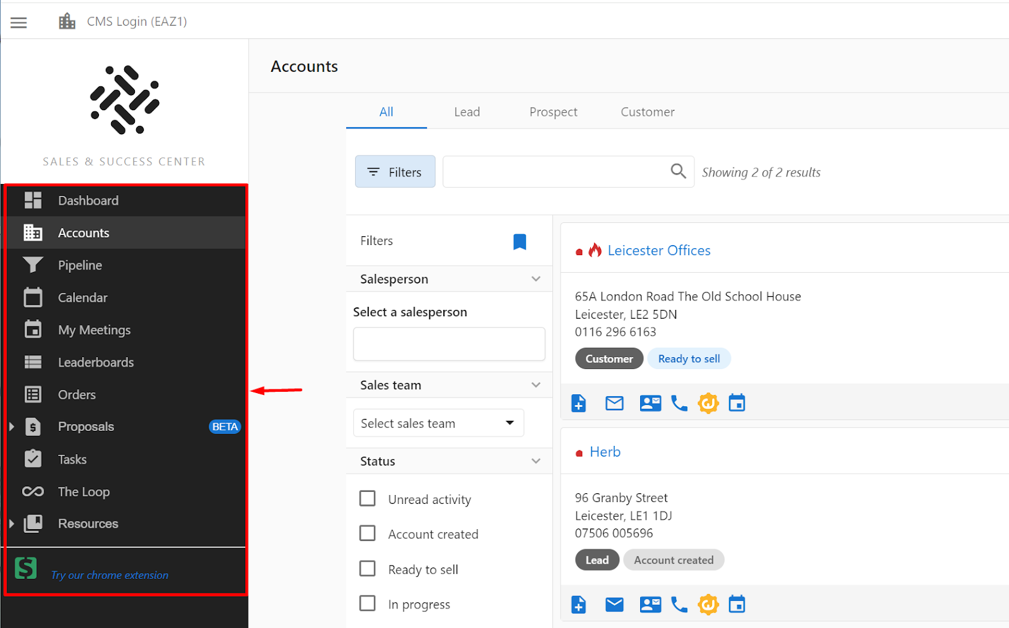Schedule meeting for Herb account
The width and height of the screenshot is (1009, 628).
coord(737,604)
